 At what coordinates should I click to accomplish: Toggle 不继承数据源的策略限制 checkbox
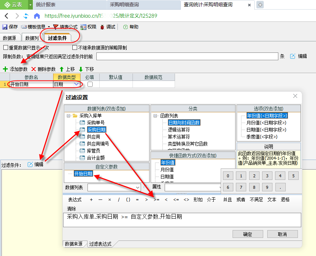[75, 48]
